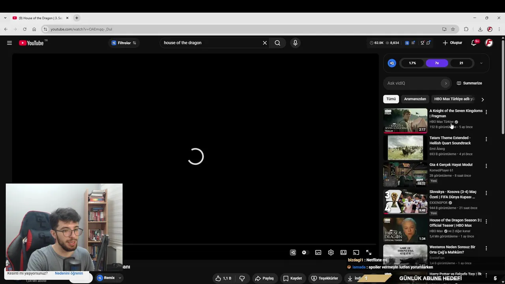Click the Remix button
505x284 pixels.
click(106, 278)
